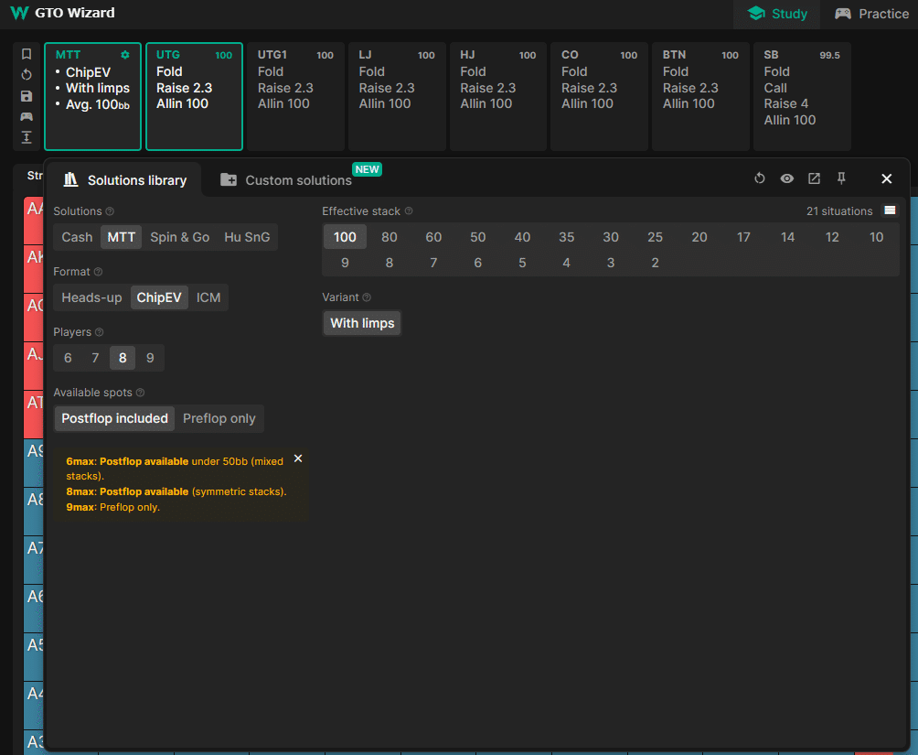Image resolution: width=918 pixels, height=755 pixels.
Task: Select 9 players option
Action: click(x=150, y=358)
